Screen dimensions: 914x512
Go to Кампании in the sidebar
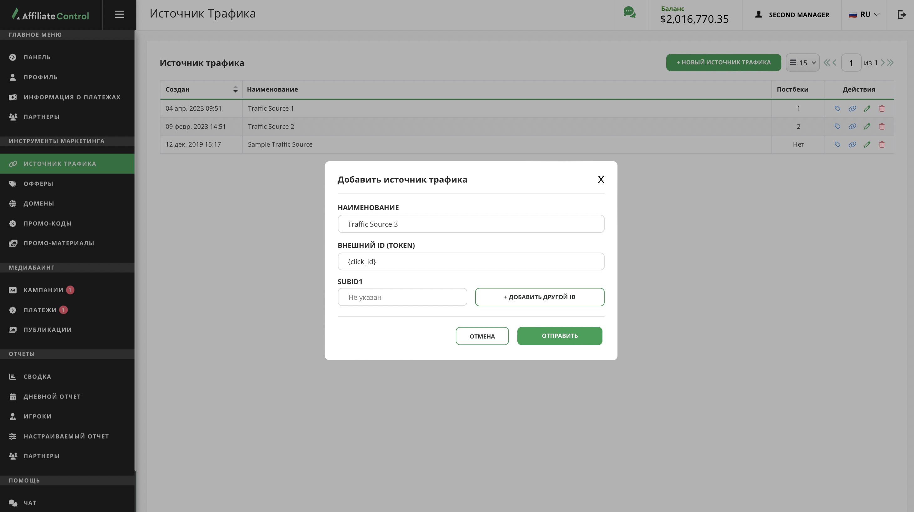click(43, 290)
